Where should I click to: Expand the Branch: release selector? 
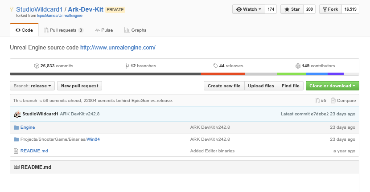[x=33, y=86]
